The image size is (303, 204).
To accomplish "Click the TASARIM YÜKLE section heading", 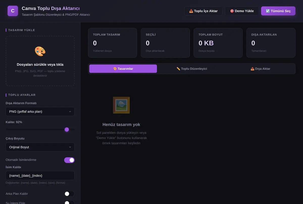I will click(22, 30).
